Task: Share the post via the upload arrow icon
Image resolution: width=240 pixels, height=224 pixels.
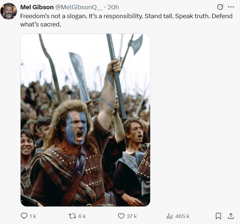Action: click(231, 216)
